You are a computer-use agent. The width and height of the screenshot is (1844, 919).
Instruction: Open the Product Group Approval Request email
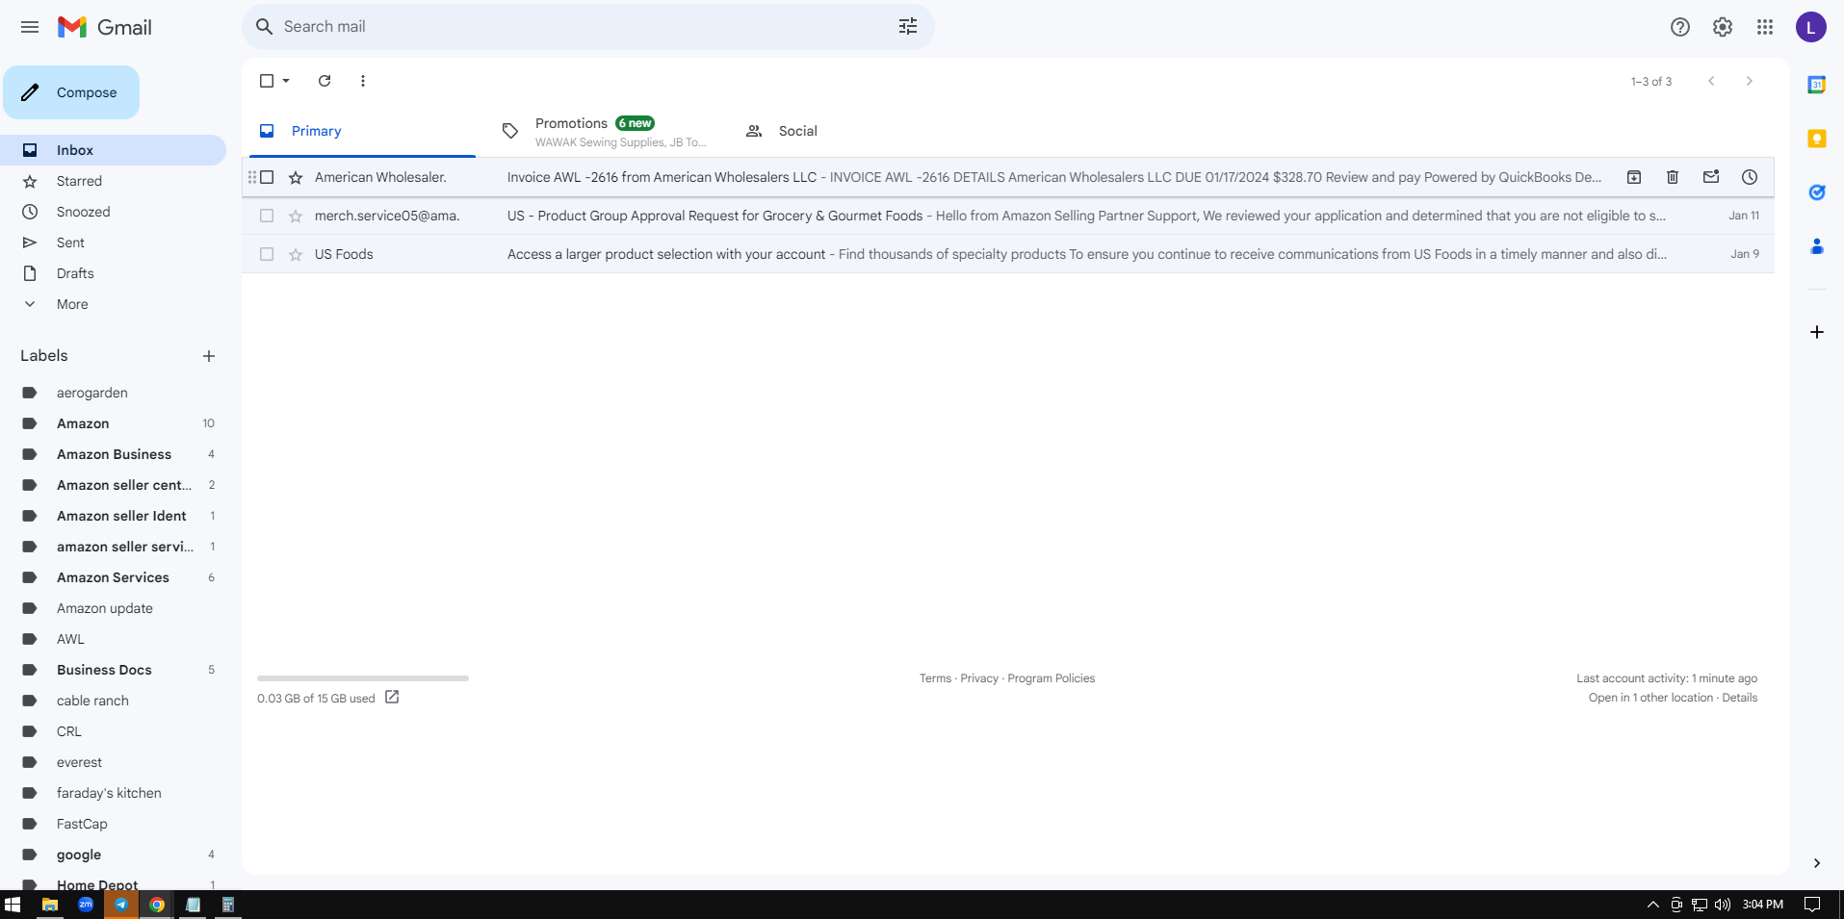click(1008, 216)
